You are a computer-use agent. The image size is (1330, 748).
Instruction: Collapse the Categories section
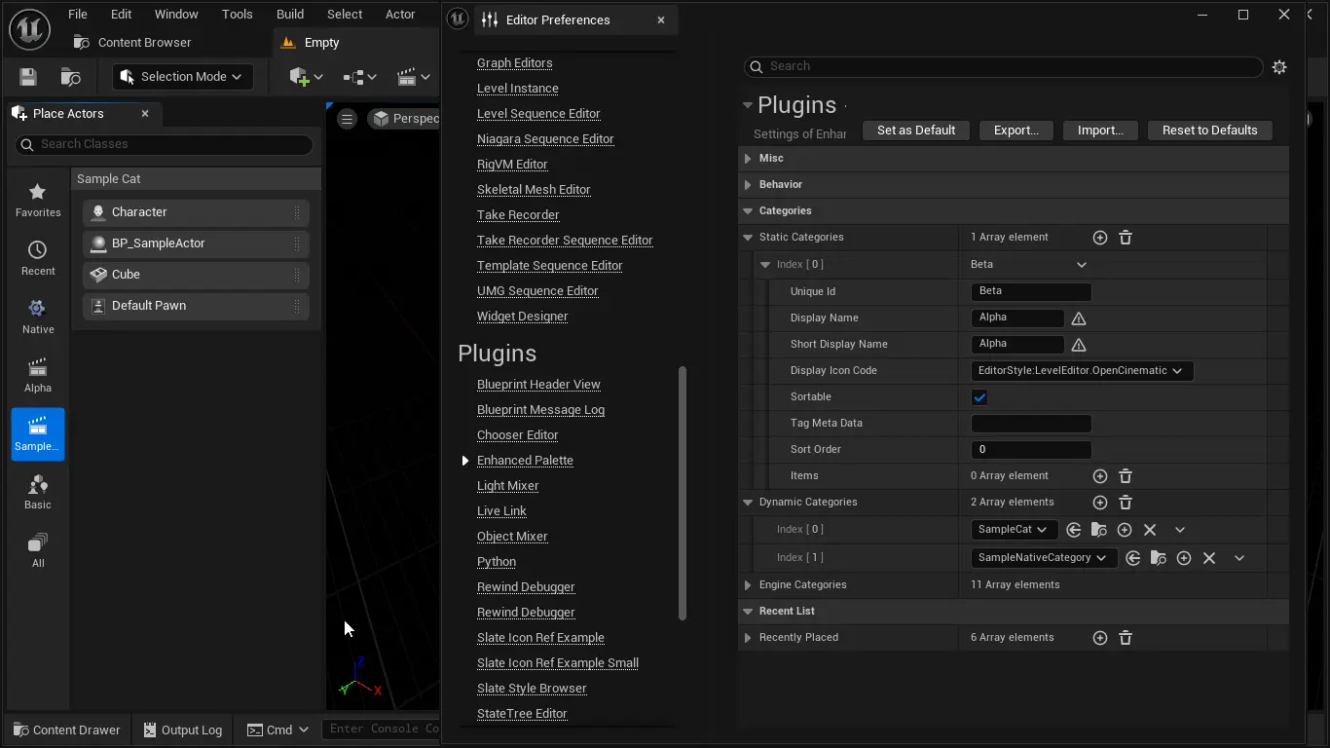pyautogui.click(x=748, y=211)
